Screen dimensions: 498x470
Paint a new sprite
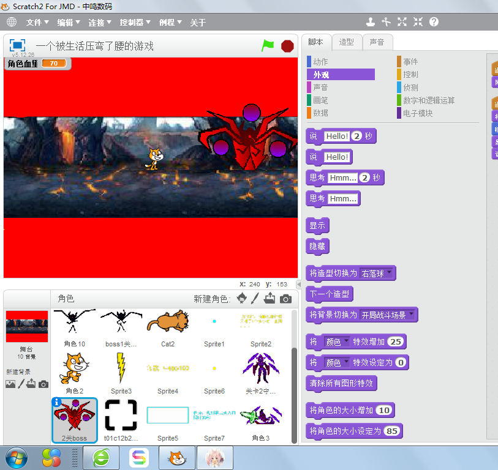(255, 298)
